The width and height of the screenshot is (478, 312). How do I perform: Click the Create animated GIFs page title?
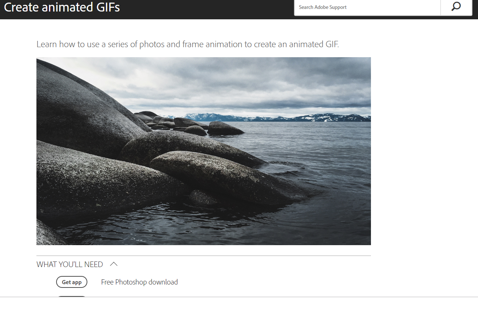tap(62, 7)
